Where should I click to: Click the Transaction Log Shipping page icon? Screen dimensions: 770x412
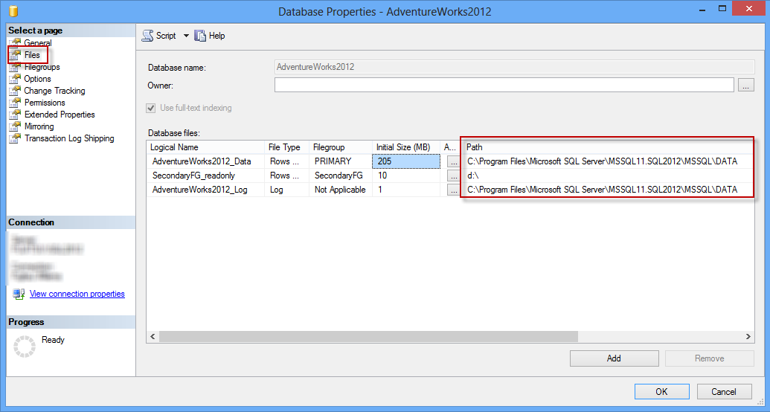pyautogui.click(x=15, y=138)
